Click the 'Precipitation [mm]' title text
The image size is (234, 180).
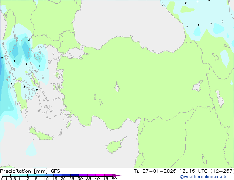pos(24,171)
